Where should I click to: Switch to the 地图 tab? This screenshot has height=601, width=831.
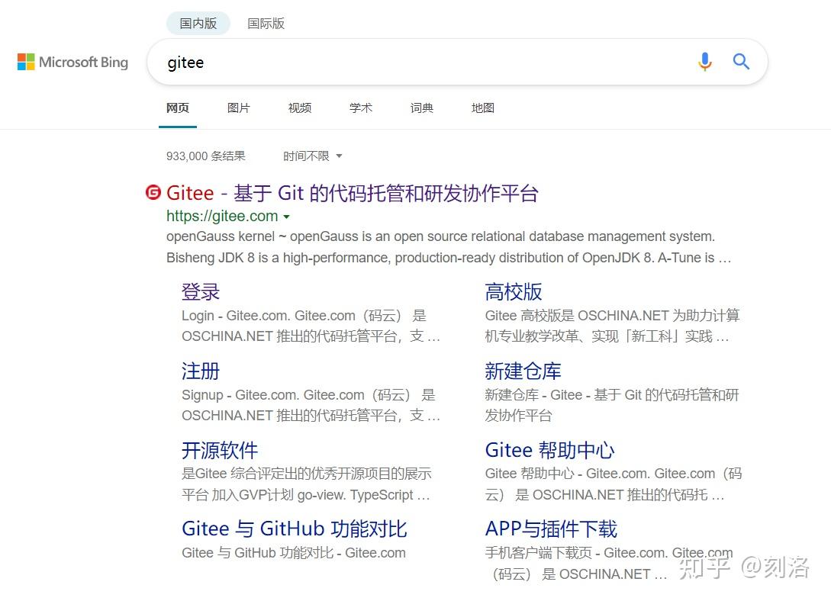pyautogui.click(x=483, y=108)
